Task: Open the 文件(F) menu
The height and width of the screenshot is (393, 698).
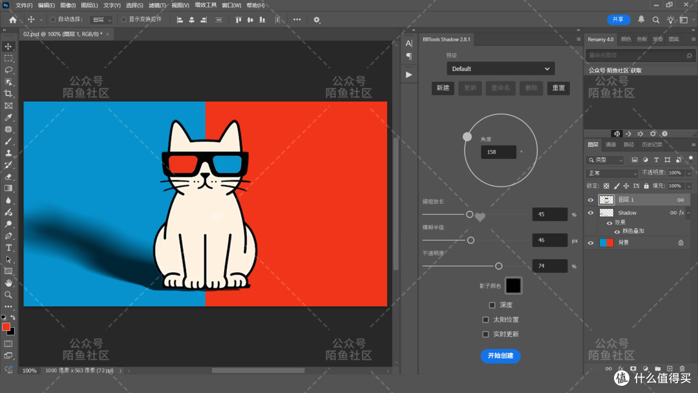Action: click(x=24, y=5)
